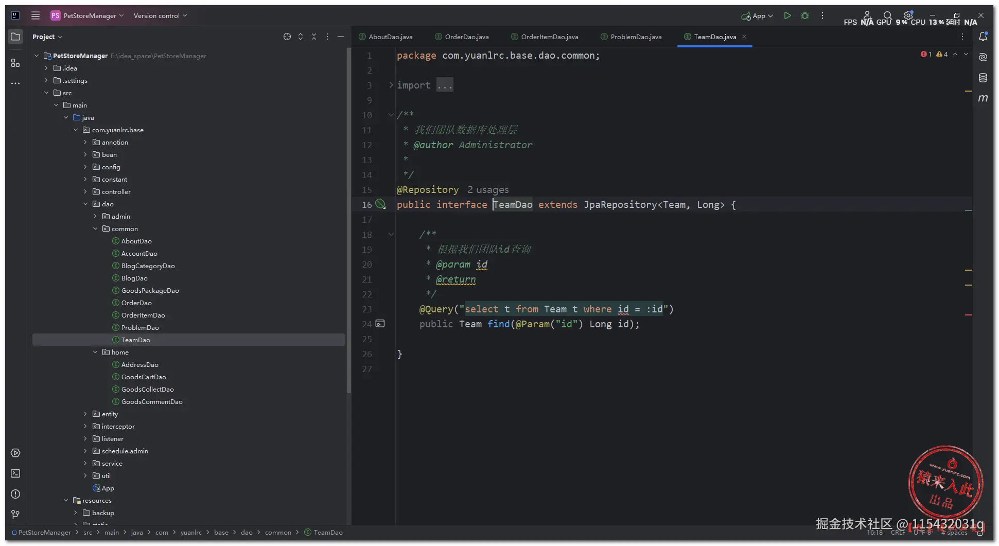Toggle the Project tool window

tap(15, 37)
